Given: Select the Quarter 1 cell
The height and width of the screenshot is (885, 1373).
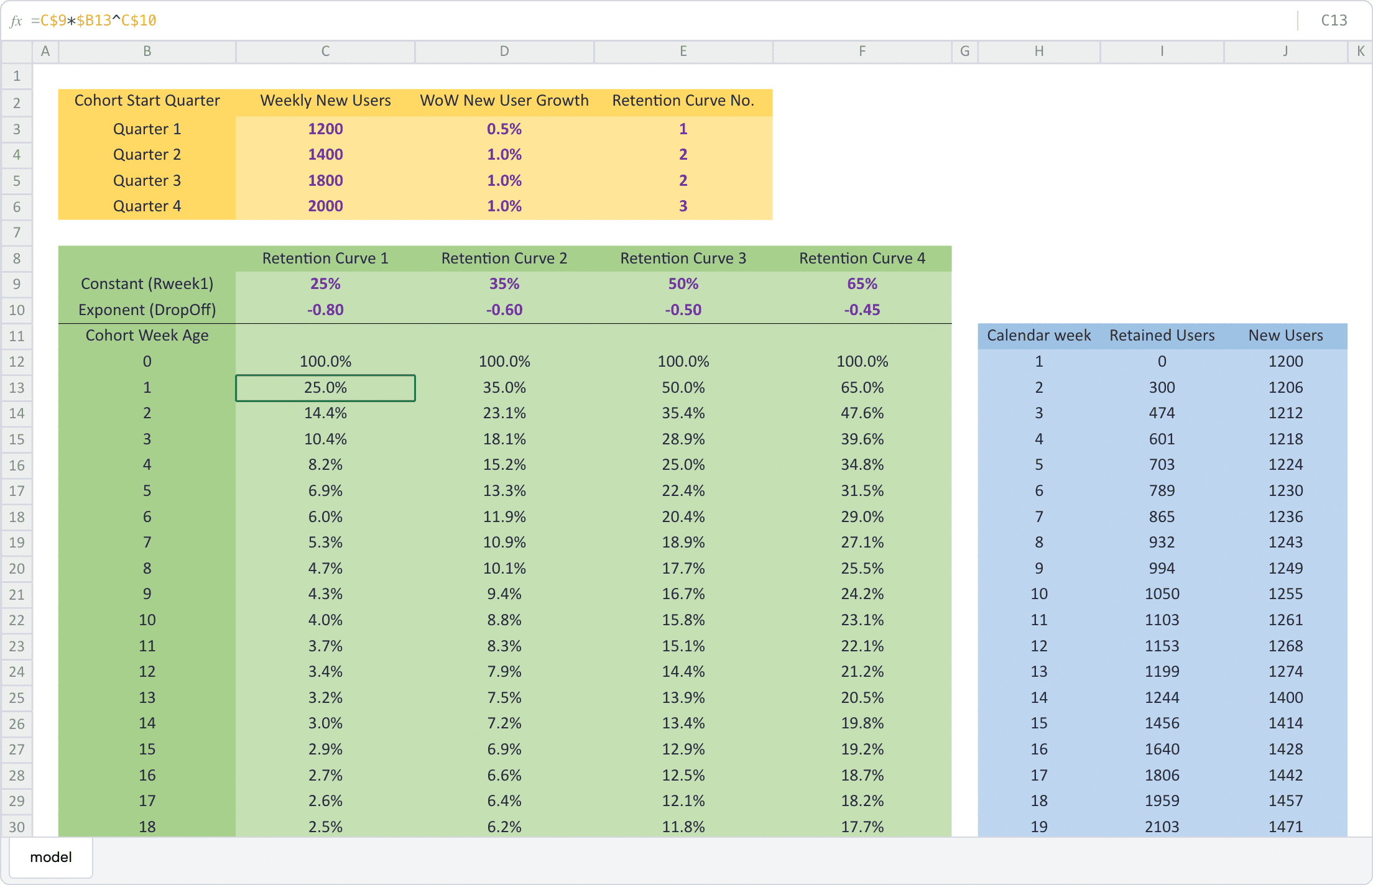Looking at the screenshot, I should click(147, 129).
